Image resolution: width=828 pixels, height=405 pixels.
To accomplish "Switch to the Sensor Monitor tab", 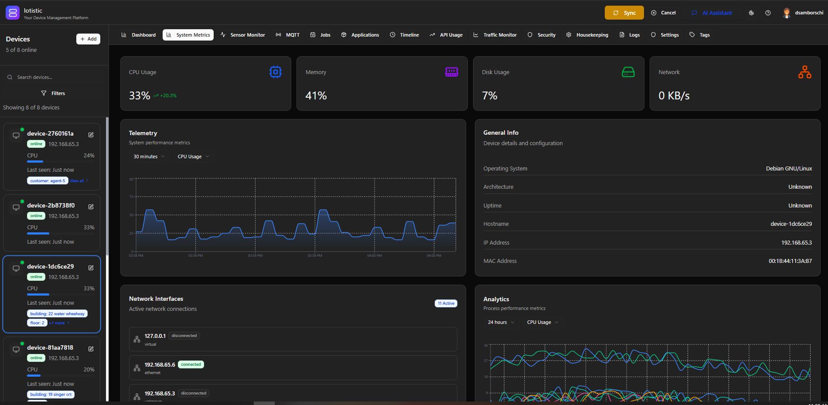I will tap(243, 35).
